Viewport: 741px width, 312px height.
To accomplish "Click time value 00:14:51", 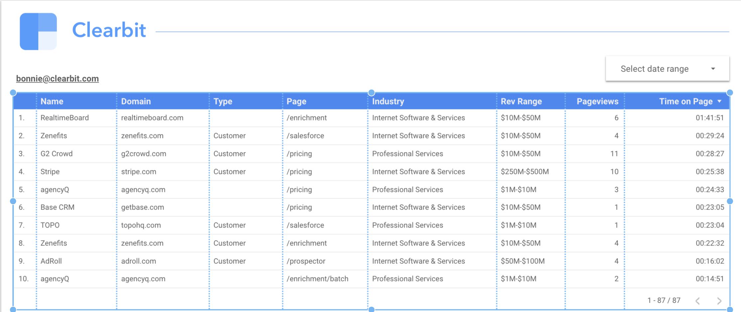I will [x=710, y=279].
